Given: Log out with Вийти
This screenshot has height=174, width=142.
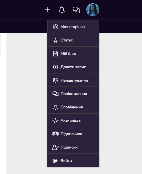Looking at the screenshot, I should (x=73, y=161).
